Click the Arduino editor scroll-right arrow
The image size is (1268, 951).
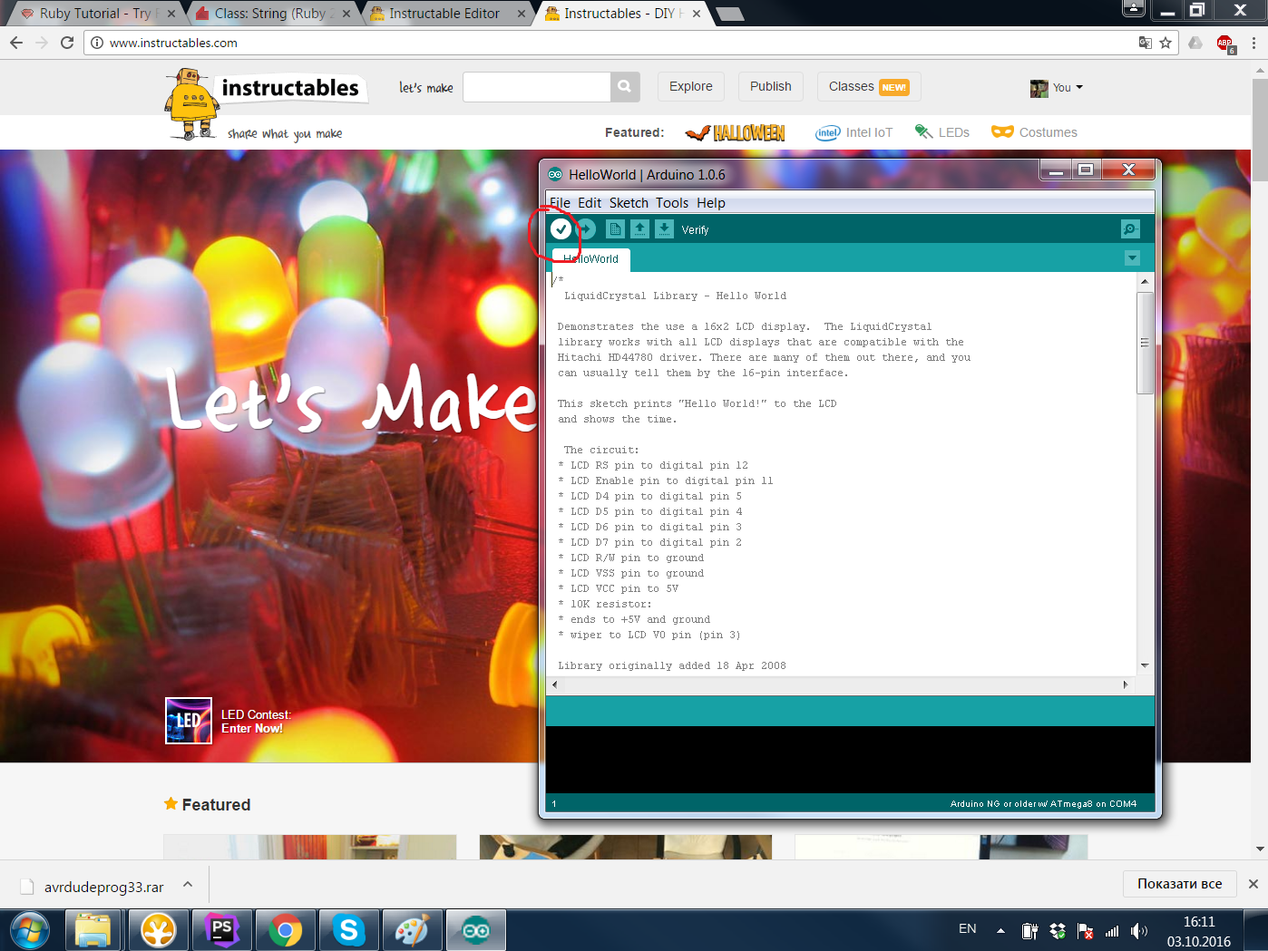click(x=1126, y=684)
